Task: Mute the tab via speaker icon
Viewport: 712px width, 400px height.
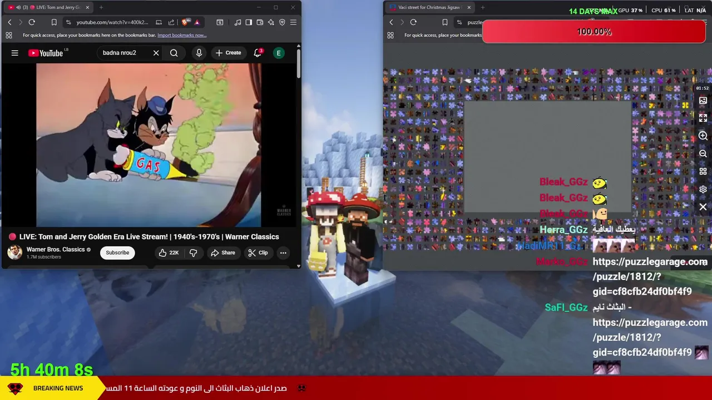Action: tap(18, 7)
